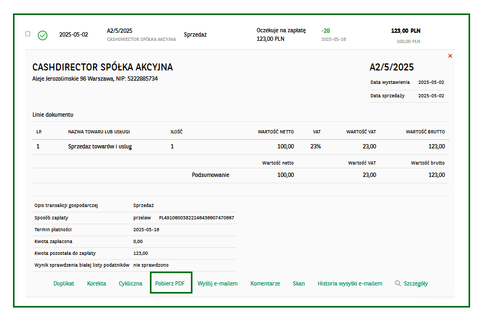Click the WARTOŚĆ NETTO column header
The width and height of the screenshot is (482, 321).
pos(276,132)
